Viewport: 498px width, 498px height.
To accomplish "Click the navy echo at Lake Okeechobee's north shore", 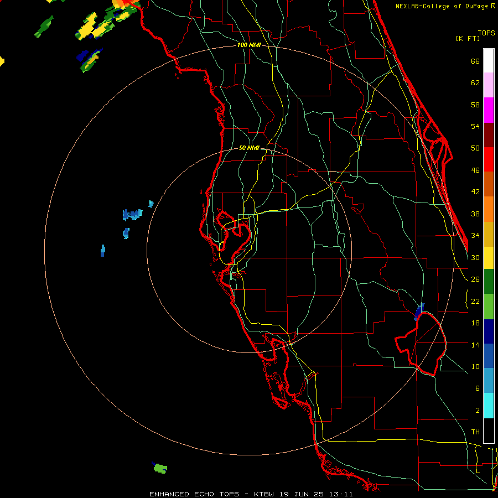I will tap(419, 312).
